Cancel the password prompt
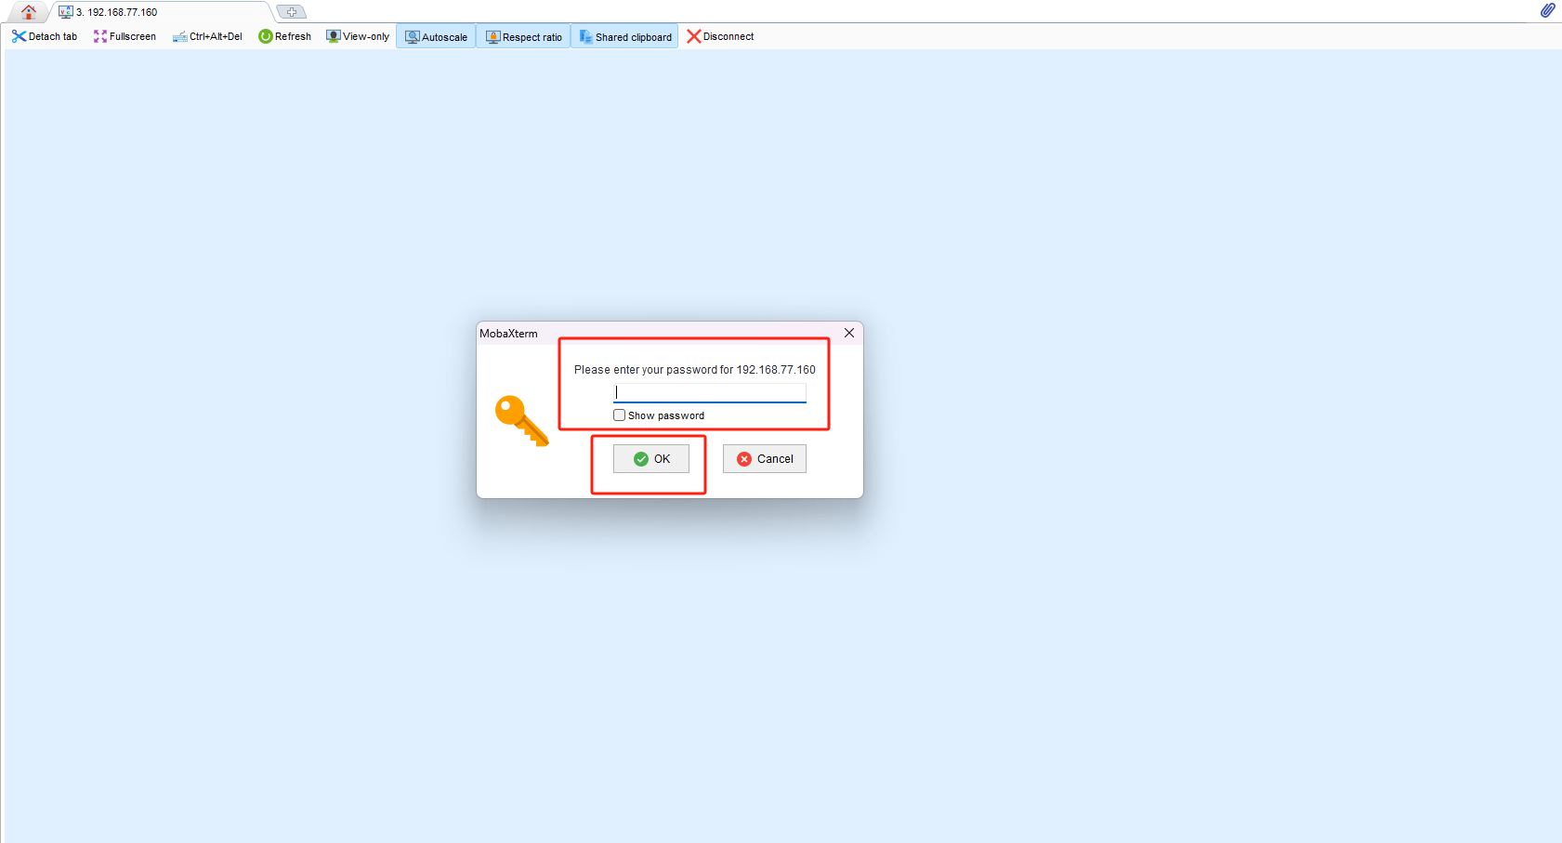 pyautogui.click(x=765, y=459)
